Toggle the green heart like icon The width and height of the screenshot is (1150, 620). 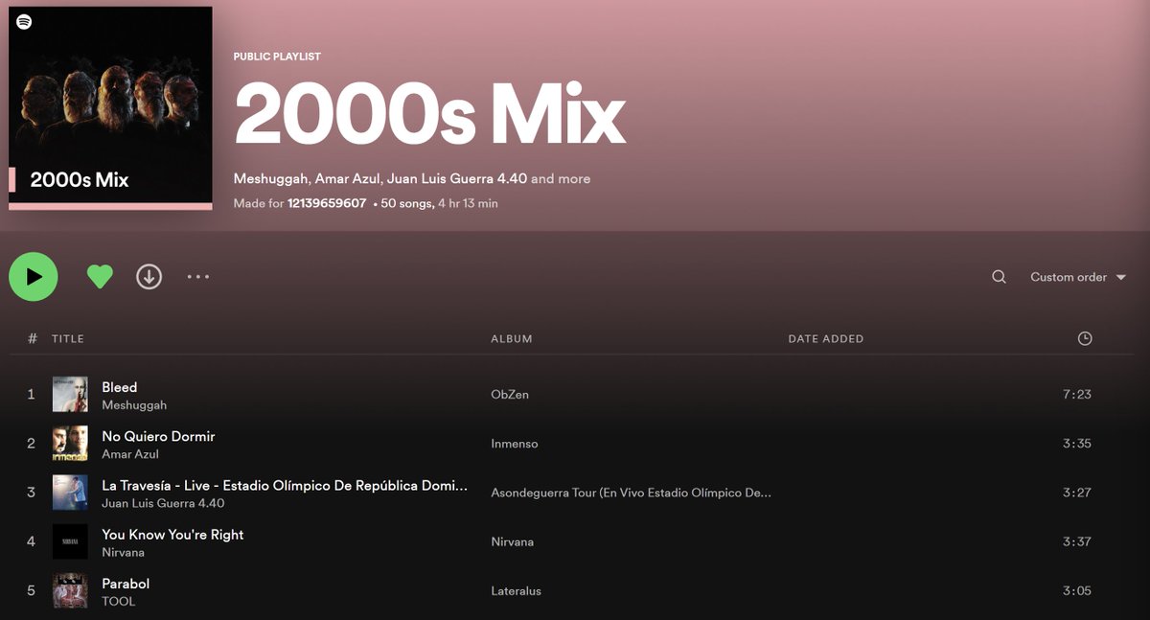[100, 277]
